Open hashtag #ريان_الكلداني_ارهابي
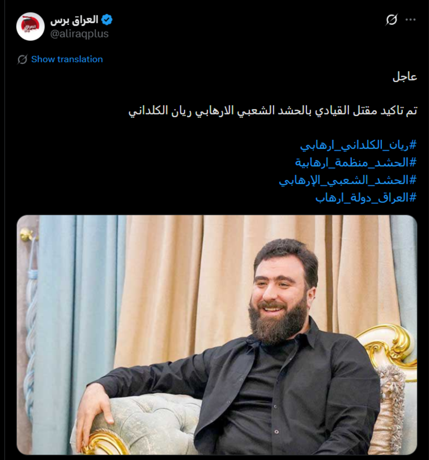Image resolution: width=429 pixels, height=460 pixels. pos(358,145)
